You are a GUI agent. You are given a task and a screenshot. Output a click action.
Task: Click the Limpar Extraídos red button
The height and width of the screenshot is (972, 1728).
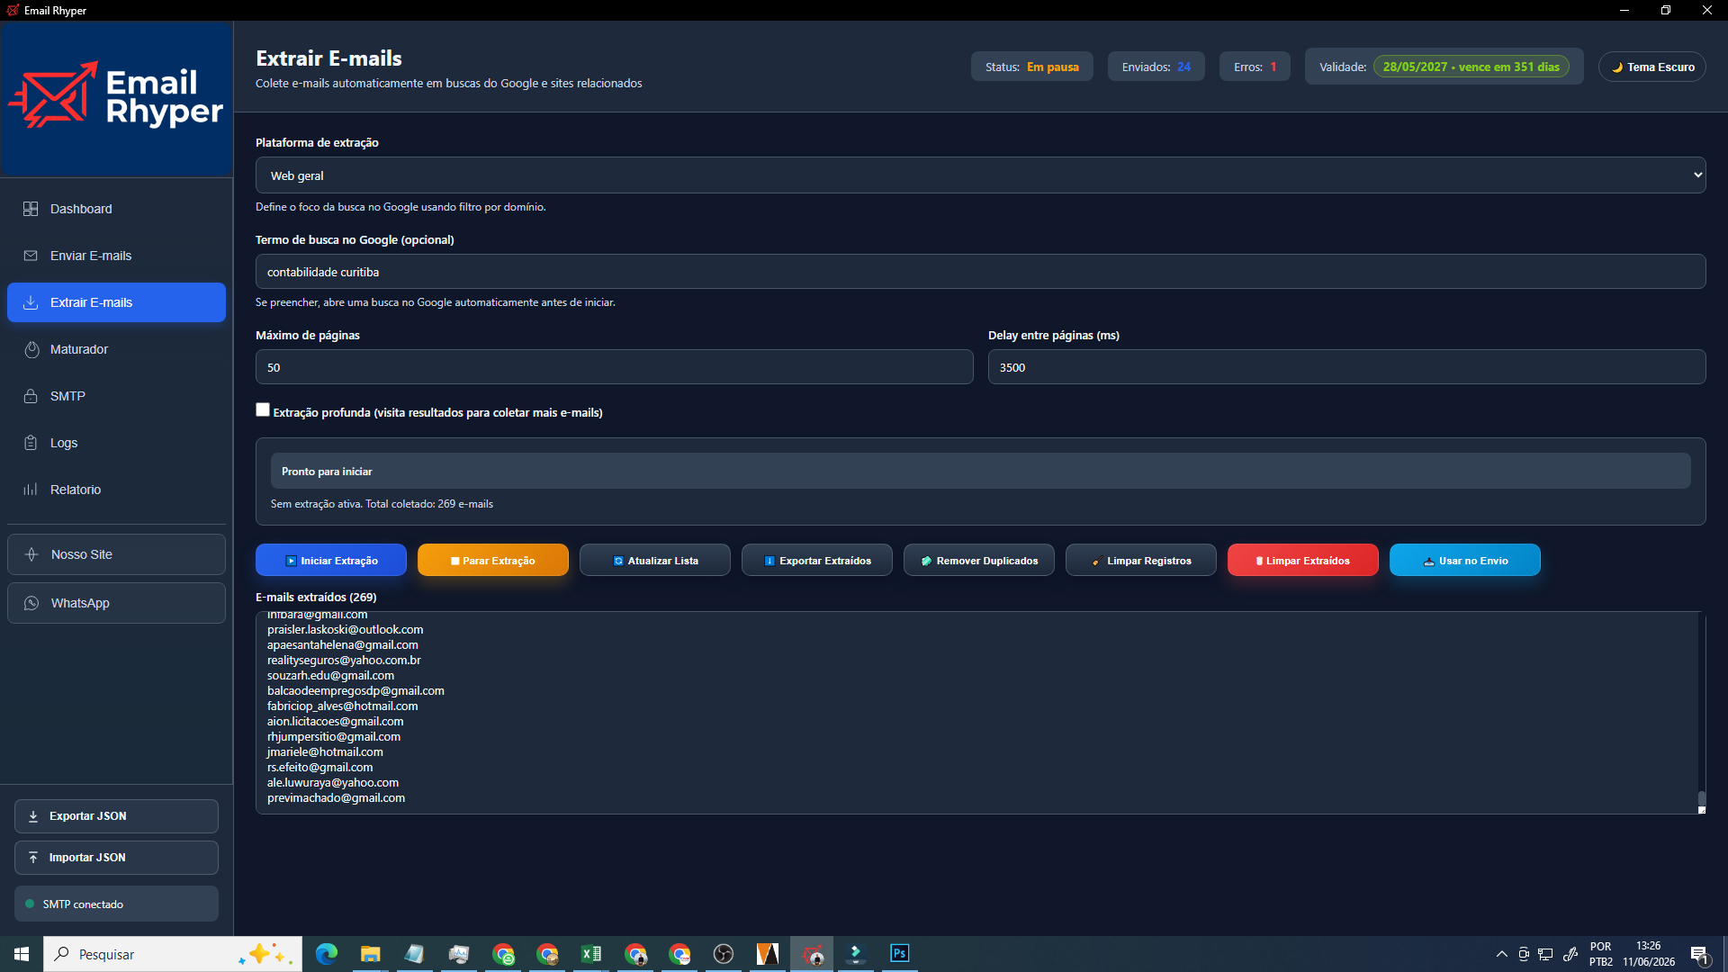pyautogui.click(x=1302, y=560)
